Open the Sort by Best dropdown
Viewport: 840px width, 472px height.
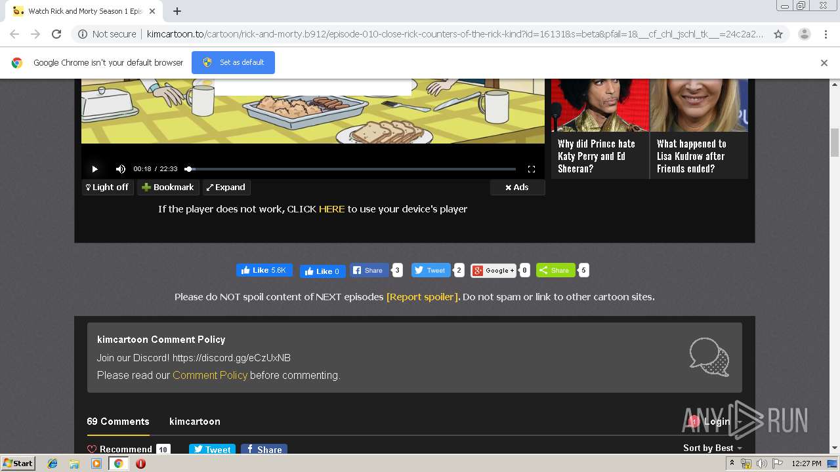click(713, 448)
